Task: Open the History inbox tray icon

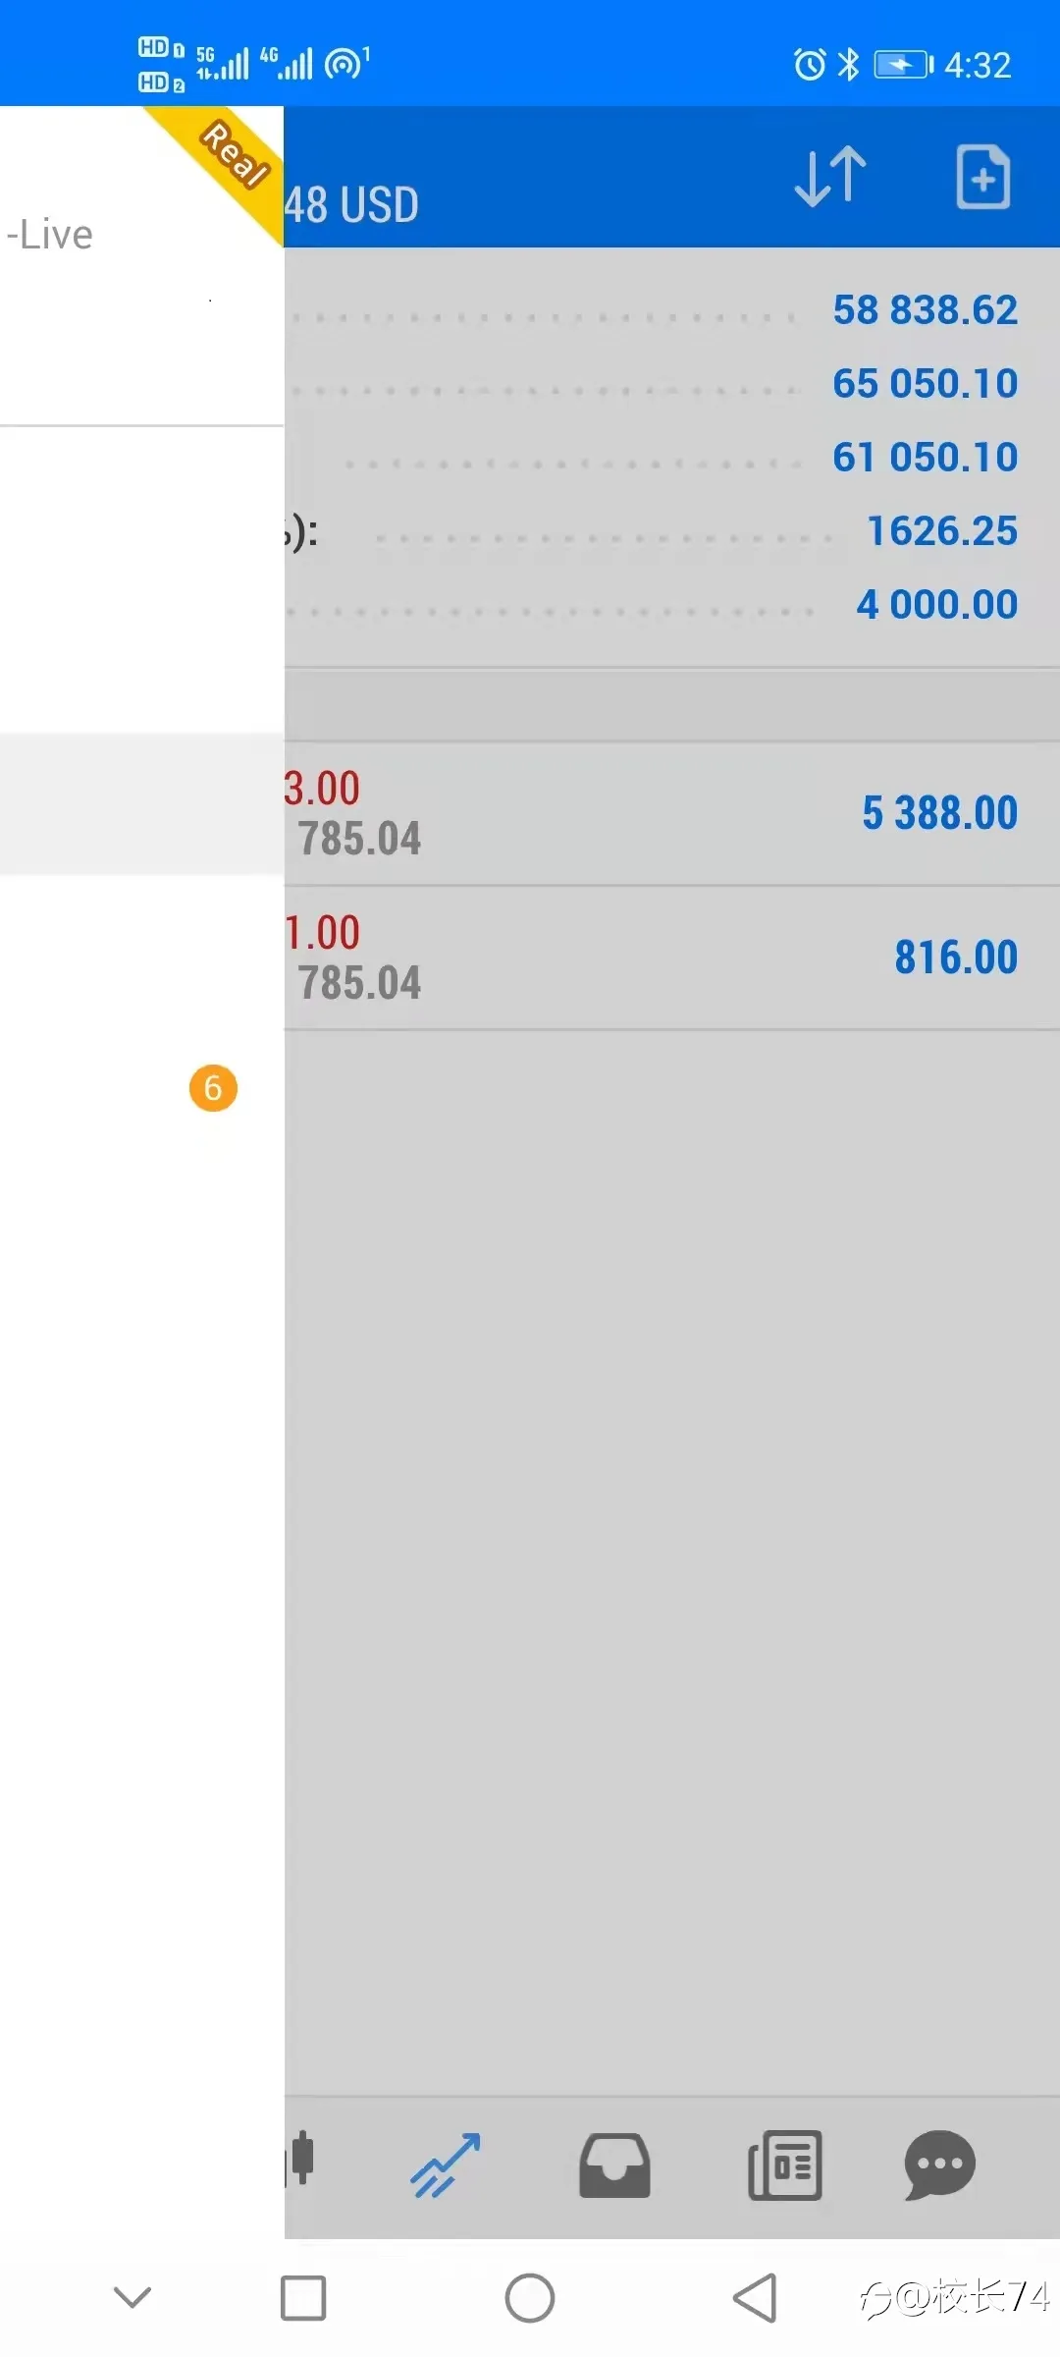Action: coord(614,2165)
